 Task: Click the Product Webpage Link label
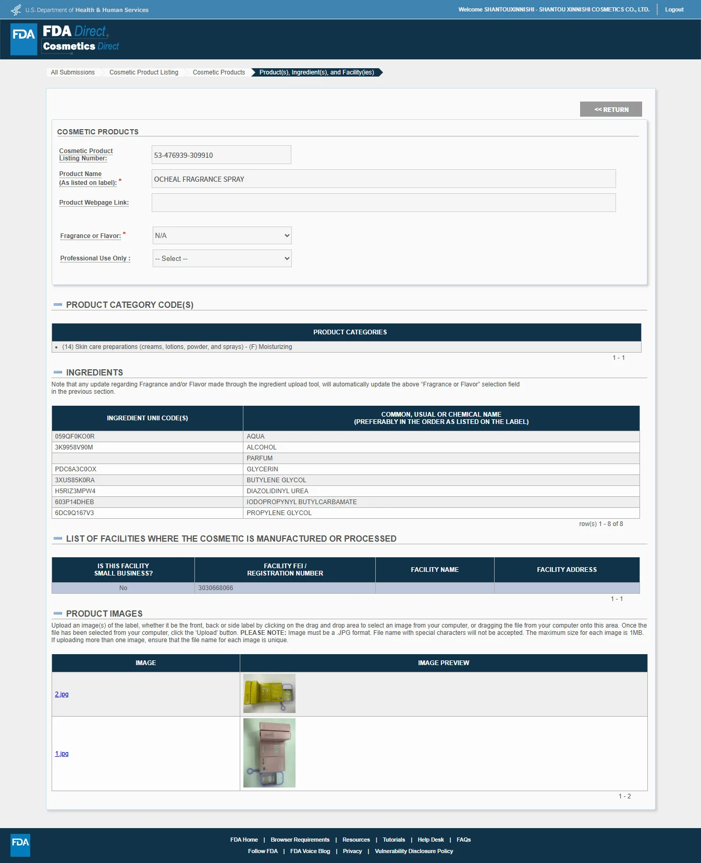click(94, 203)
